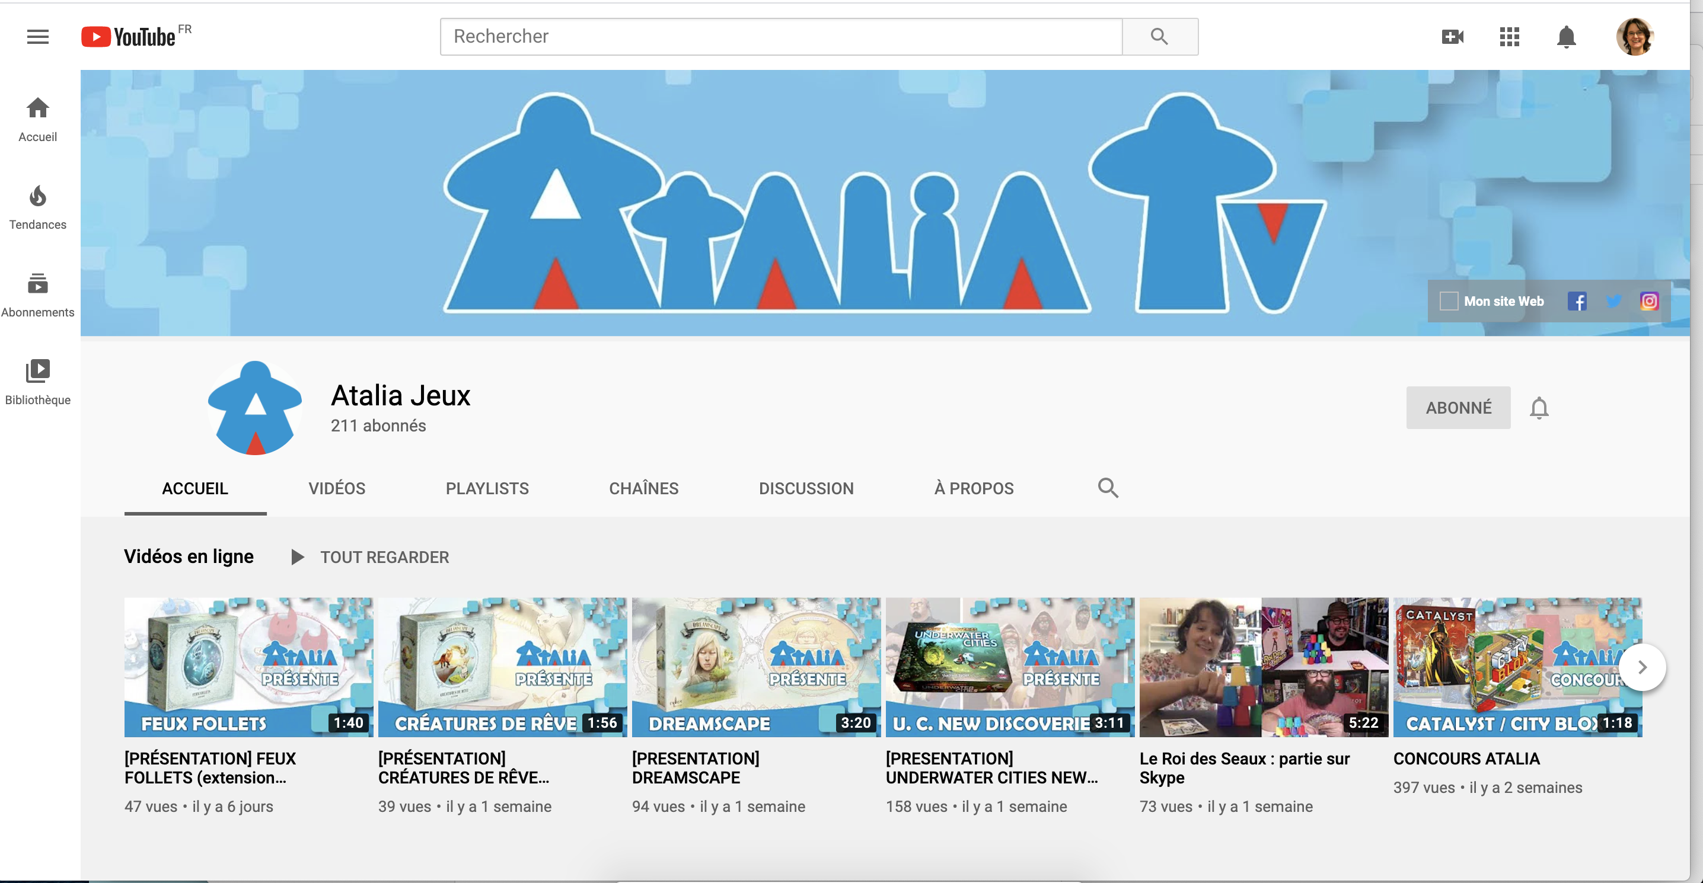The height and width of the screenshot is (883, 1703).
Task: Open notifications bell in top bar
Action: click(x=1566, y=36)
